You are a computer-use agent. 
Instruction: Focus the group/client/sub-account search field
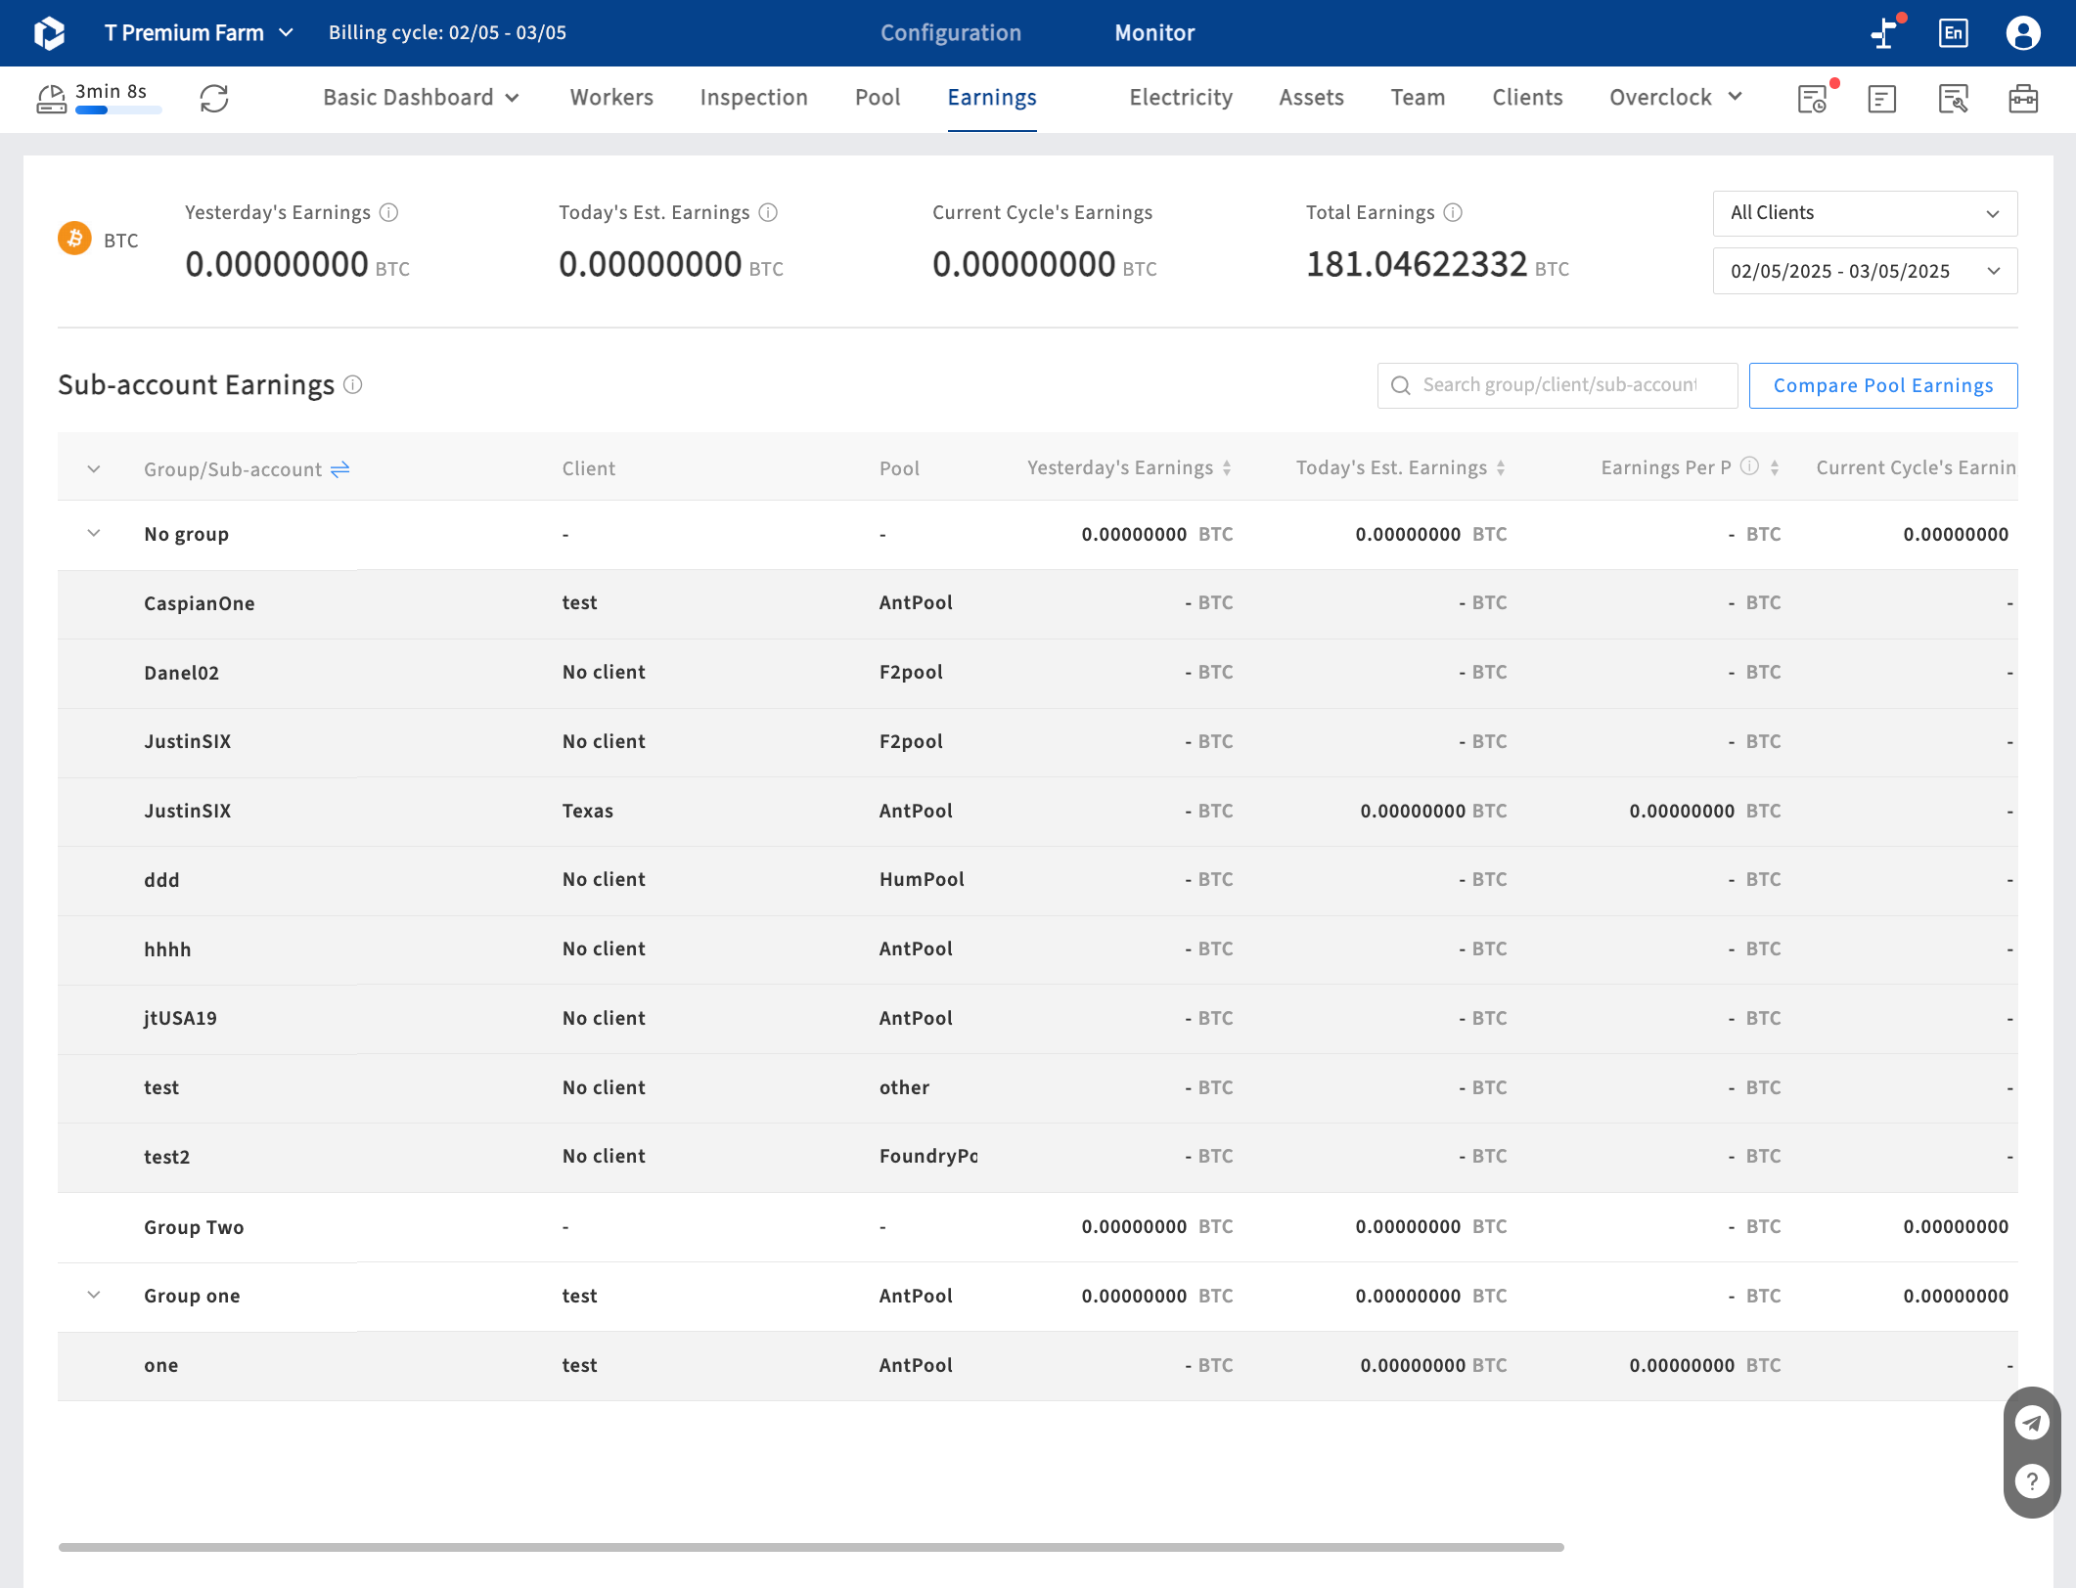(1557, 385)
